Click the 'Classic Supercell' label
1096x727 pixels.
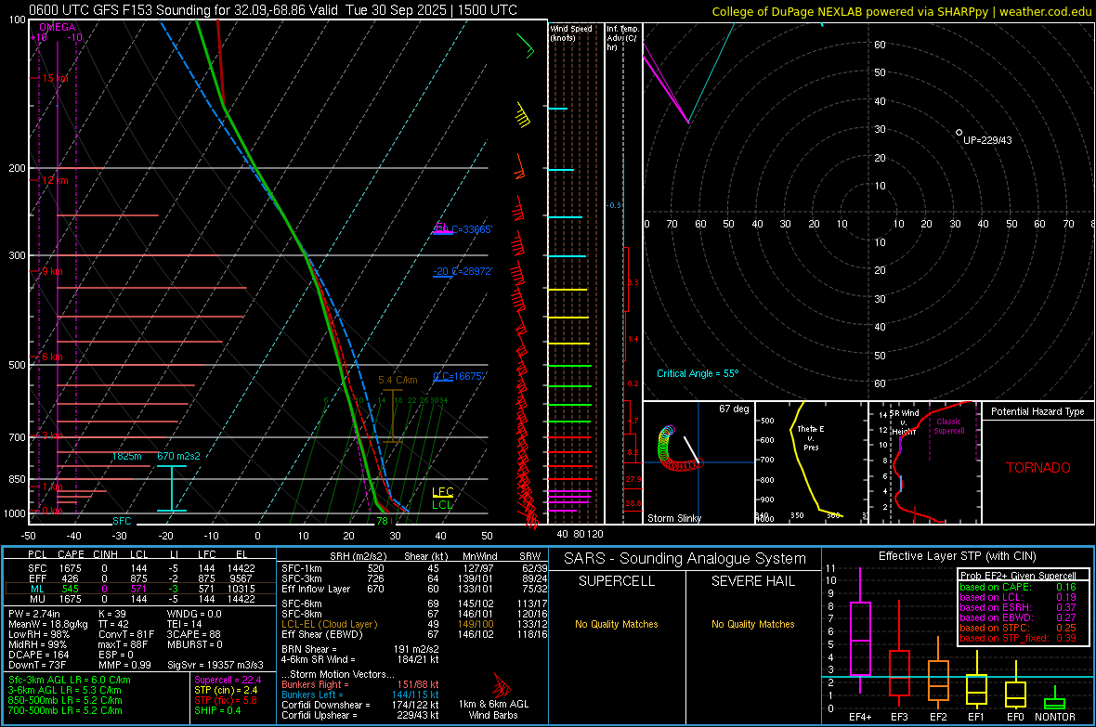point(948,426)
